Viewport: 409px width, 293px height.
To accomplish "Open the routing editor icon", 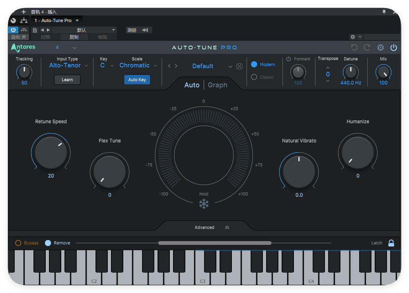I will pos(24,20).
